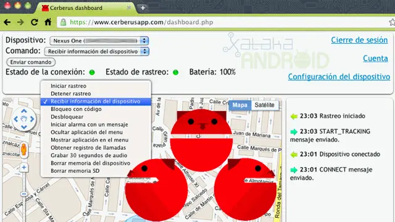The width and height of the screenshot is (395, 222).
Task: Open the browser home page icon
Action: 48,22
